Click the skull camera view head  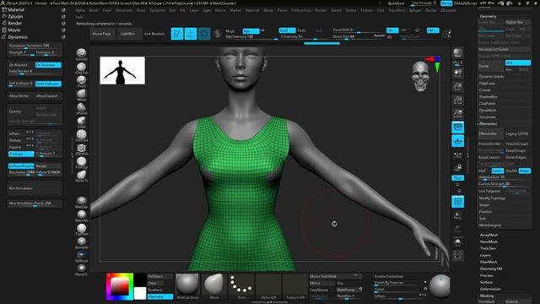point(420,76)
